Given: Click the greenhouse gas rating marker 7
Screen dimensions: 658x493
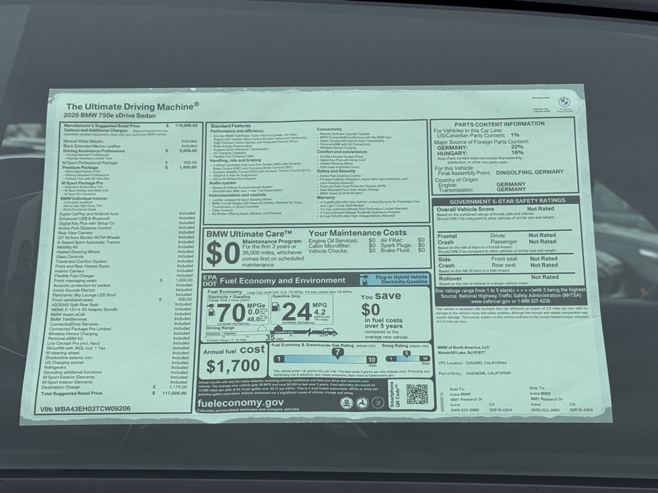Looking at the screenshot, I should (337, 352).
